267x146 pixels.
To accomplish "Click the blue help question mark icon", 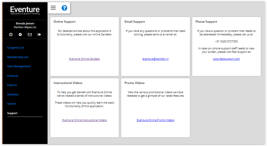I will pos(64,8).
